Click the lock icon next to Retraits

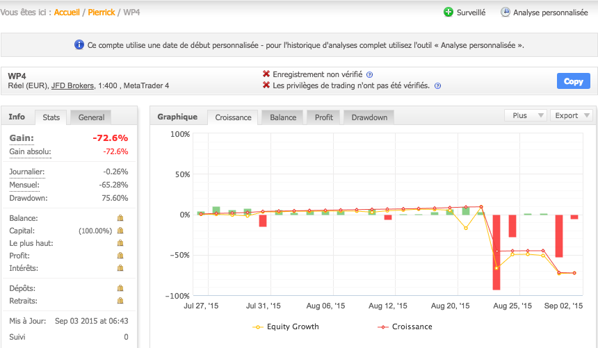click(120, 301)
